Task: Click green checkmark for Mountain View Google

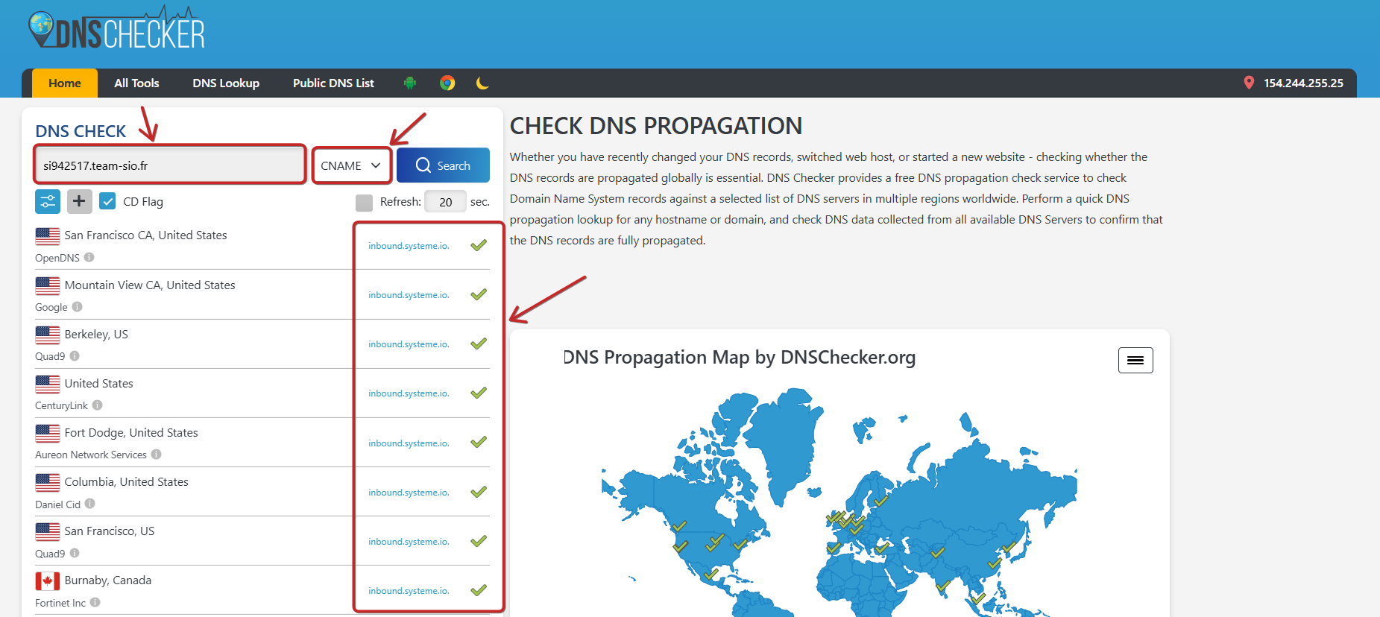Action: click(479, 294)
